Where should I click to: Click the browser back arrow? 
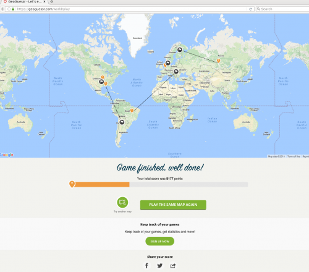click(2, 9)
